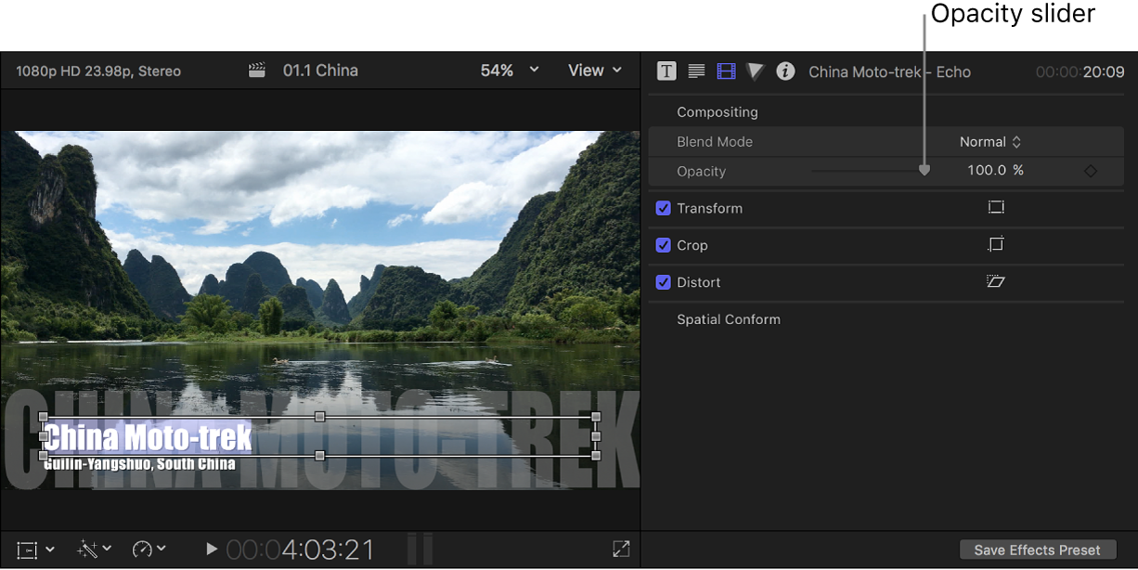This screenshot has width=1138, height=570.
Task: Open the Info inspector
Action: point(785,71)
